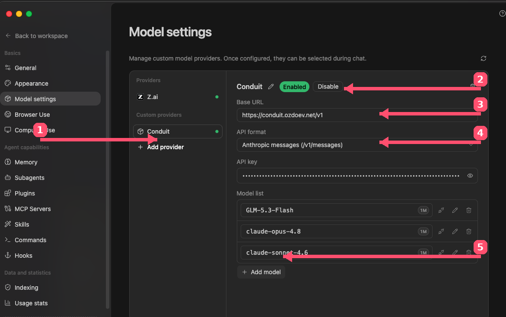
Task: Click 1M badge on claude-opus-4.8 row
Action: pos(423,231)
